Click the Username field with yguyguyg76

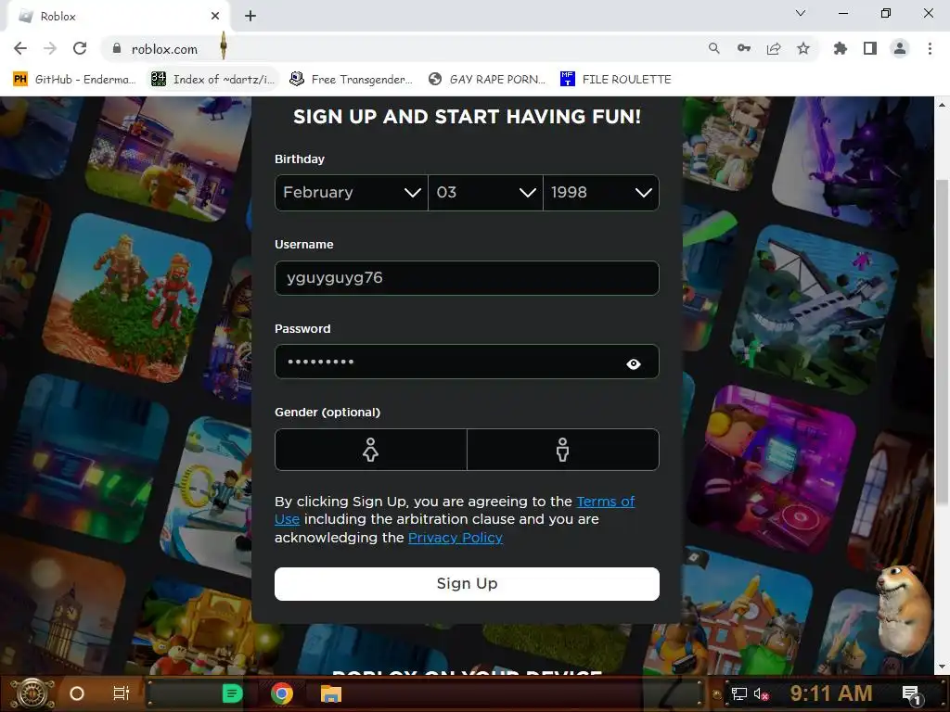[467, 278]
